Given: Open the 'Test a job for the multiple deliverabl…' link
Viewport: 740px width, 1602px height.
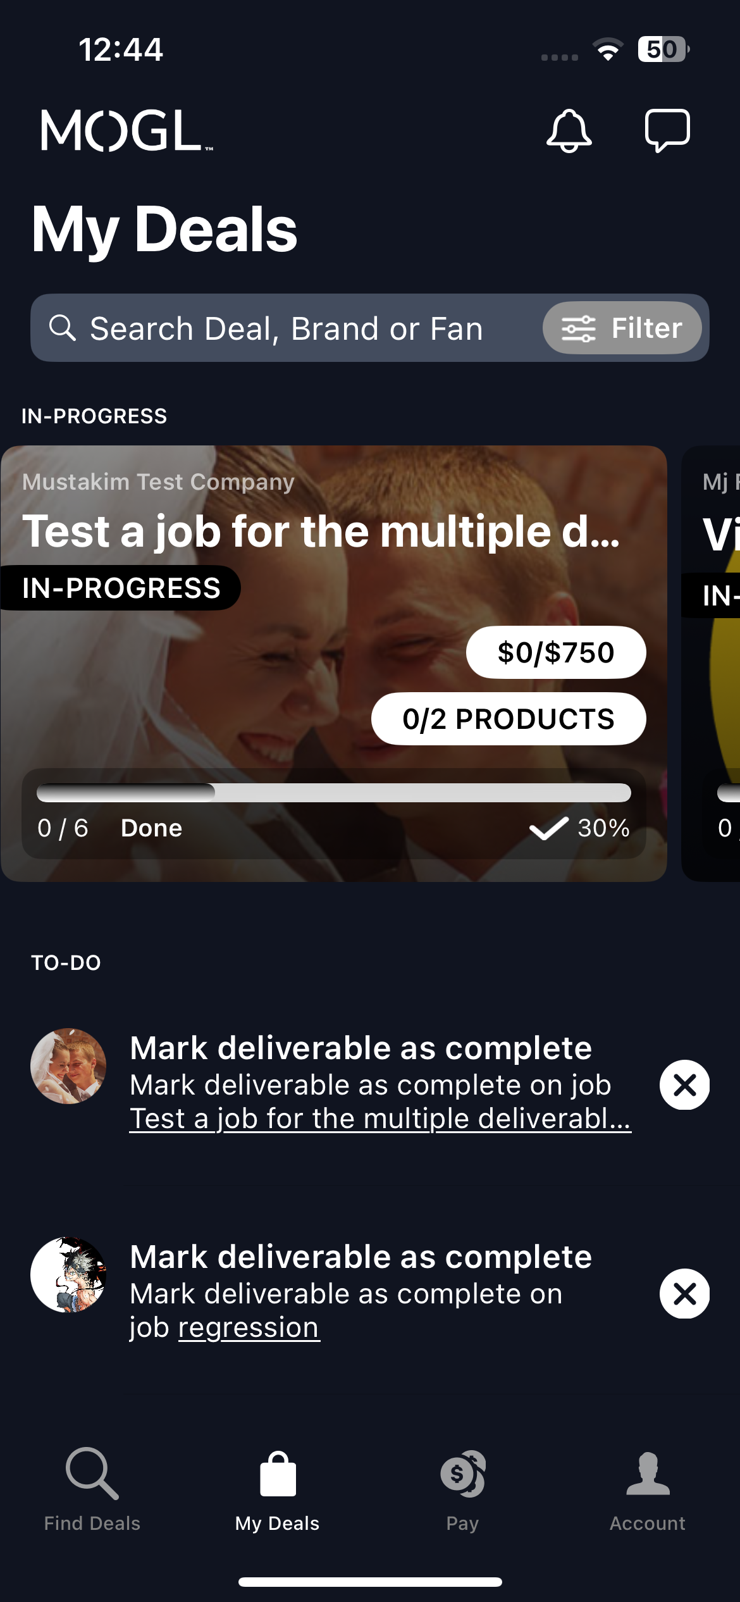Looking at the screenshot, I should coord(380,1119).
